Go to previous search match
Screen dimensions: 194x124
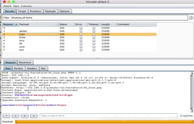tap(16, 116)
